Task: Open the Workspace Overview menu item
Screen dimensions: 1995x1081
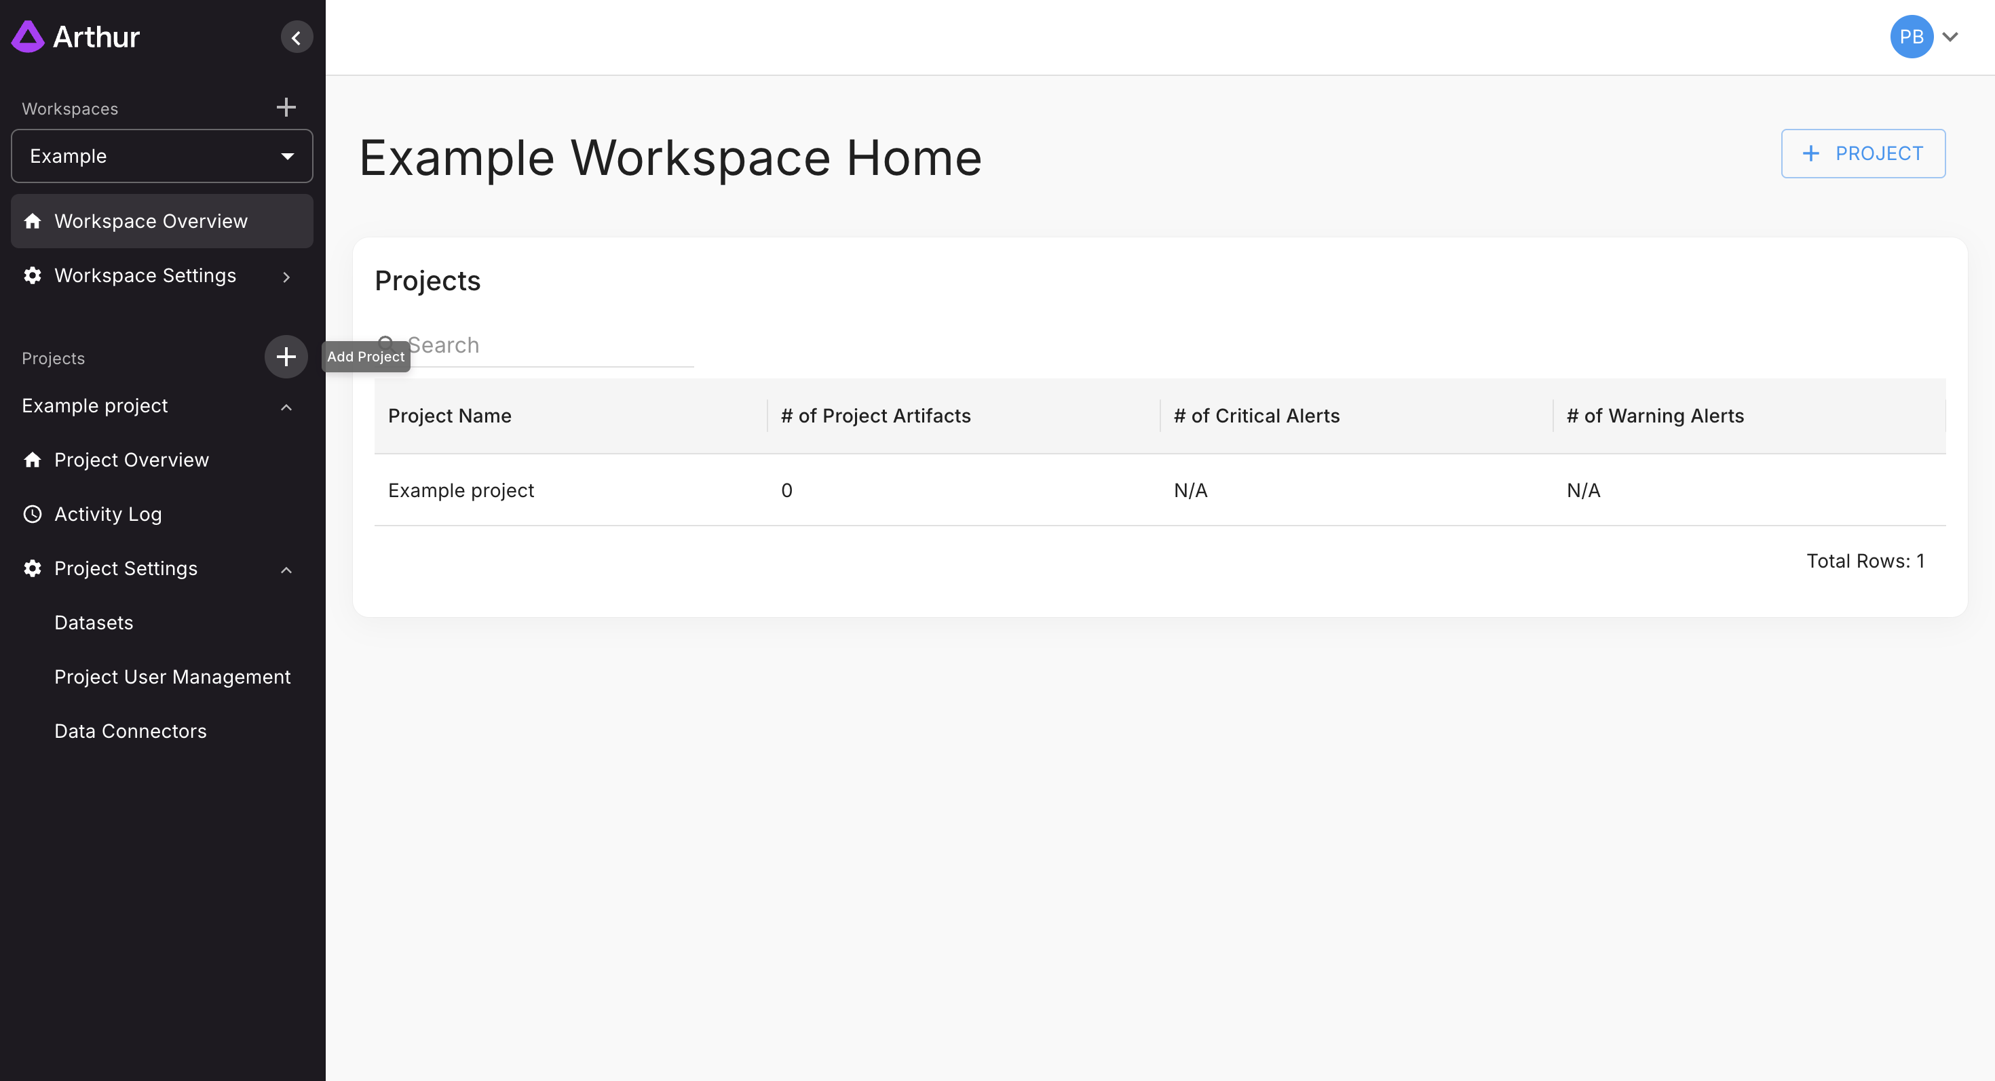Action: coord(150,221)
